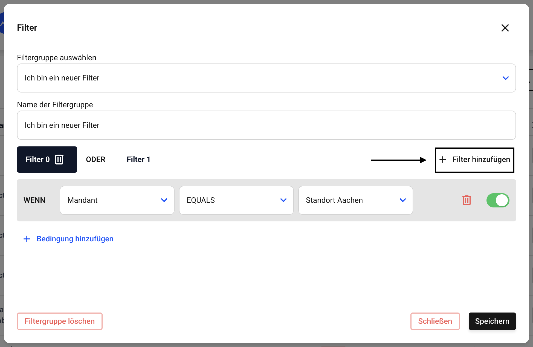Viewport: 533px width, 347px height.
Task: Expand the Standort Aachen value dropdown
Action: [x=355, y=200]
